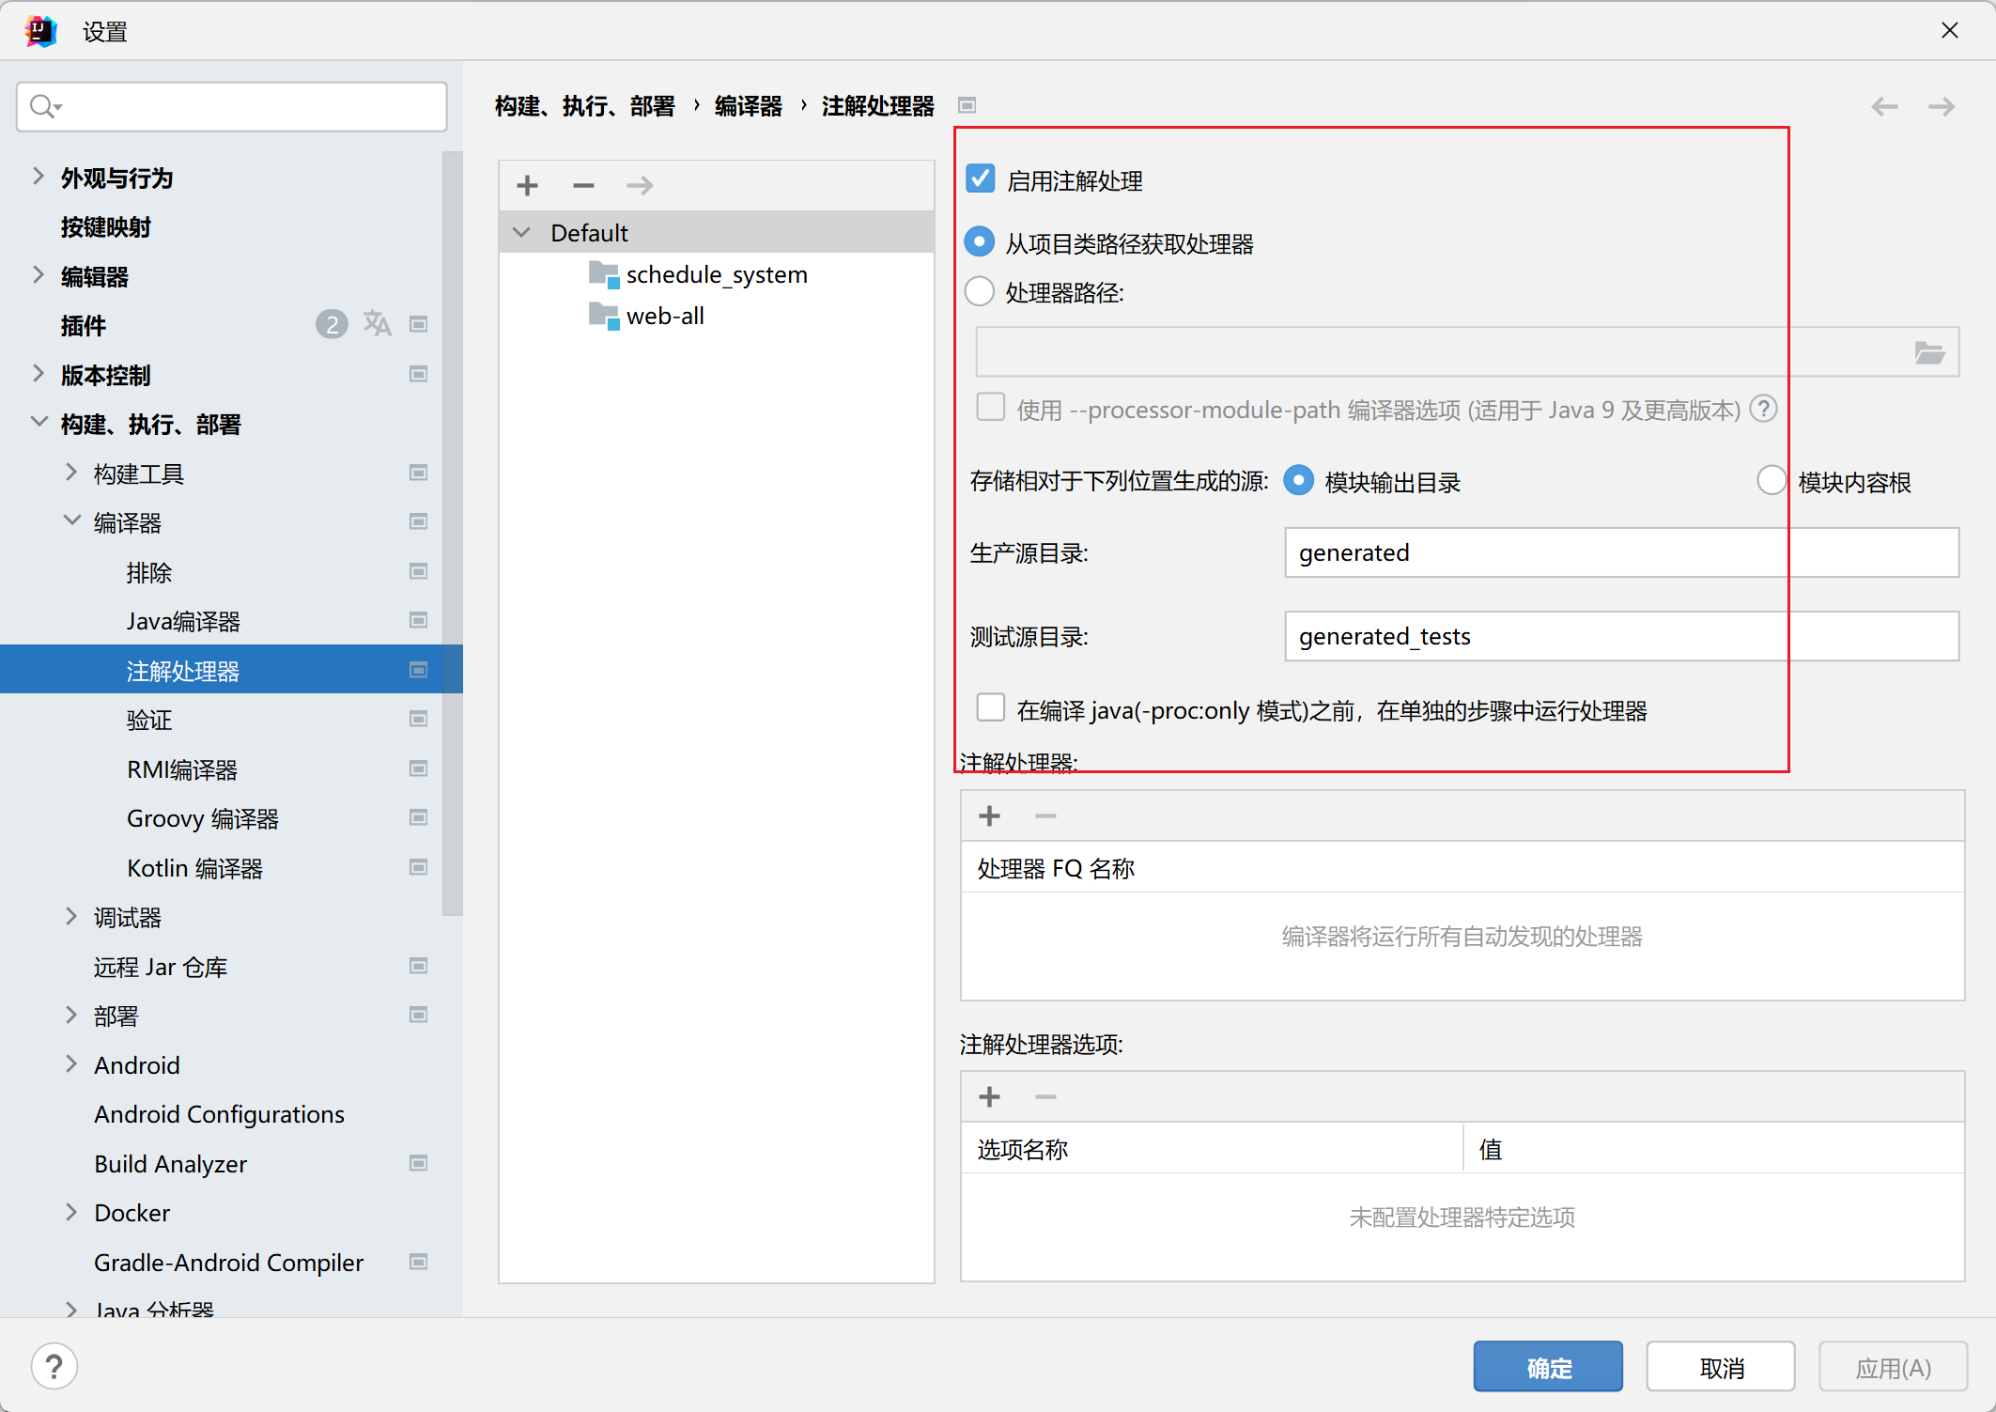Select 模块输出目录 radio button
The image size is (1996, 1412).
[1299, 480]
